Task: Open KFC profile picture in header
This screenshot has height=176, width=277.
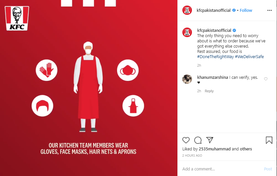Action: [187, 10]
